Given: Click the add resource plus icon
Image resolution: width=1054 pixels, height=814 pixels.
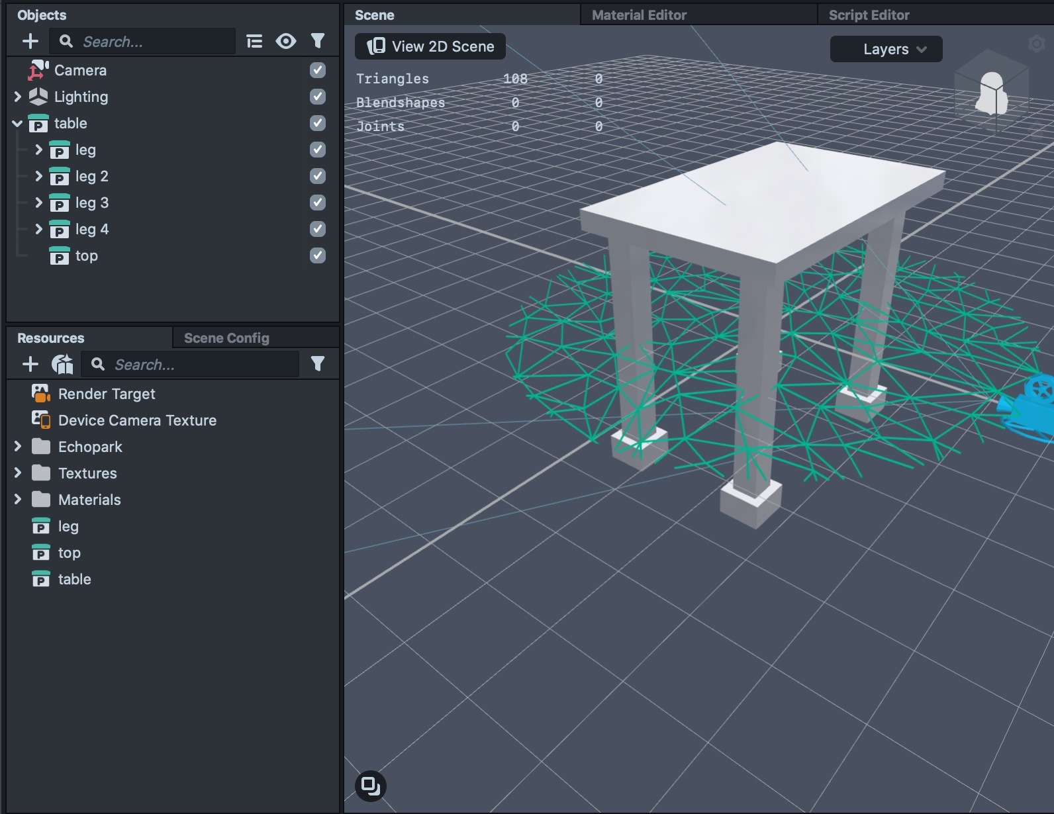Looking at the screenshot, I should pyautogui.click(x=30, y=364).
